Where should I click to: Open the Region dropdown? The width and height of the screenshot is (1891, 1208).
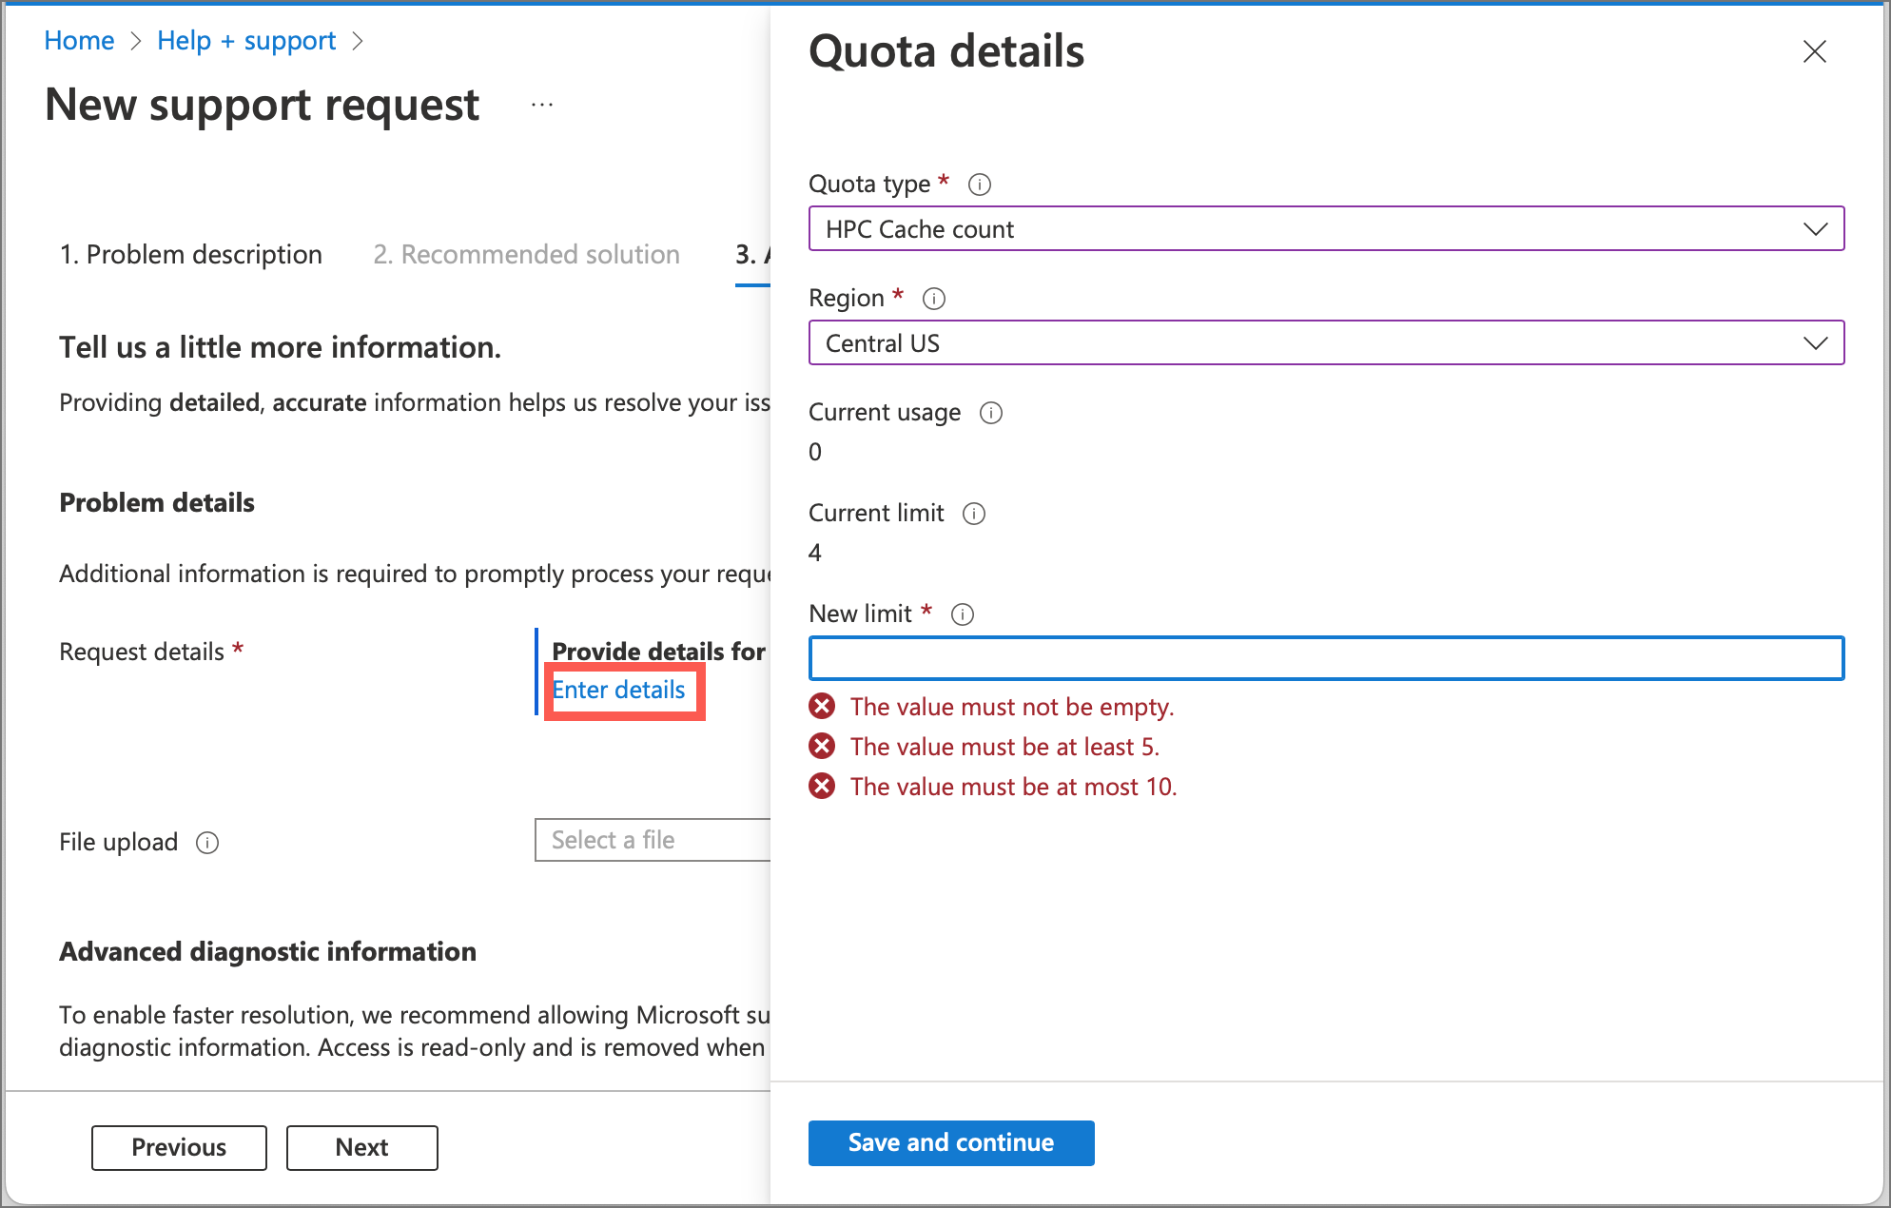pos(1327,342)
